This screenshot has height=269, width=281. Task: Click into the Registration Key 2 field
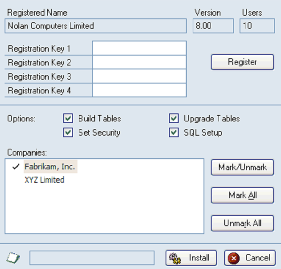click(x=139, y=62)
